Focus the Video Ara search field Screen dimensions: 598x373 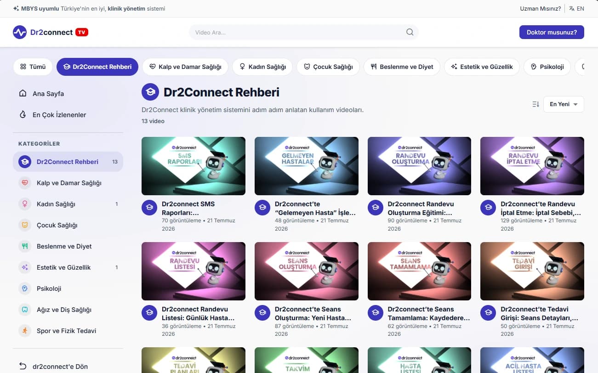(303, 32)
